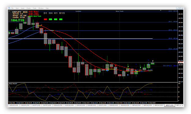Open the File menu
Viewport: 191px width, 114px height.
[x=12, y=8]
